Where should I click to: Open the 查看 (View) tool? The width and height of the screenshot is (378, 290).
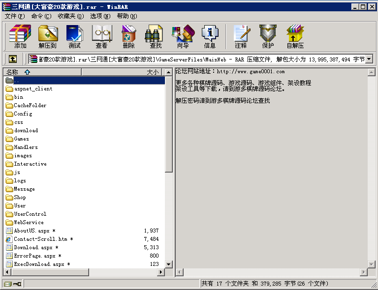(x=101, y=37)
